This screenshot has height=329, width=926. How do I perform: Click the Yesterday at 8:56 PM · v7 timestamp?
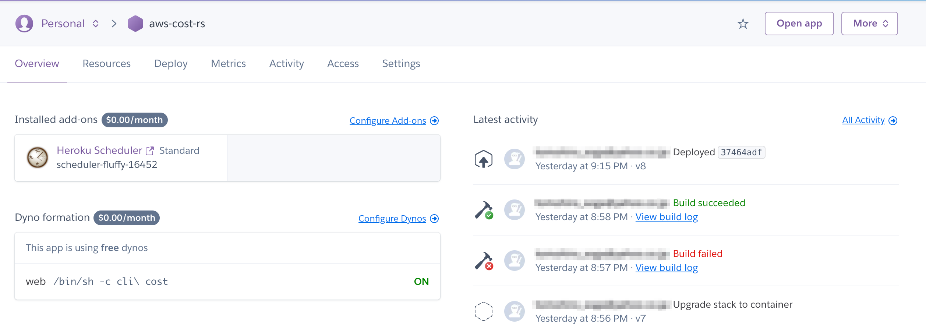(591, 318)
